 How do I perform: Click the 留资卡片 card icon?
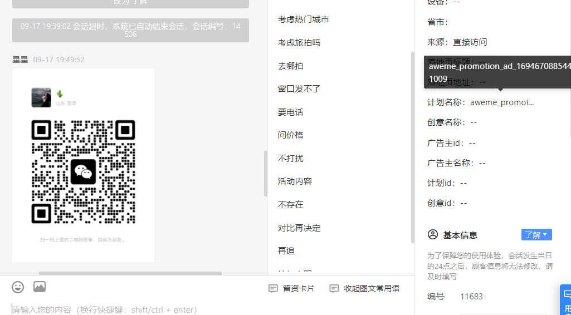pos(273,288)
